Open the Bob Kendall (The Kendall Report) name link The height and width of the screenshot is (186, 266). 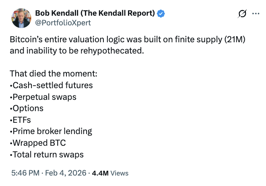[95, 13]
